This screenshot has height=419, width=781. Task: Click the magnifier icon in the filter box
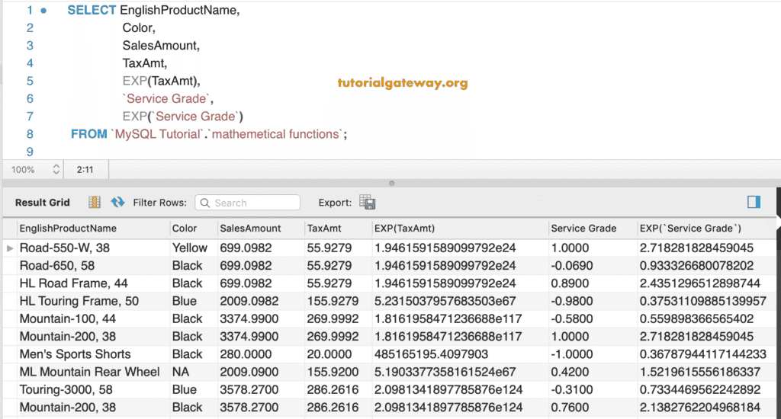tap(204, 203)
